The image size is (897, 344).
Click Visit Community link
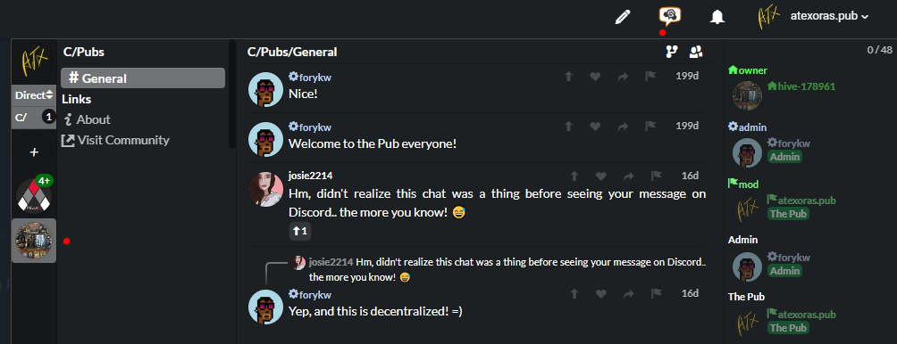coord(115,140)
